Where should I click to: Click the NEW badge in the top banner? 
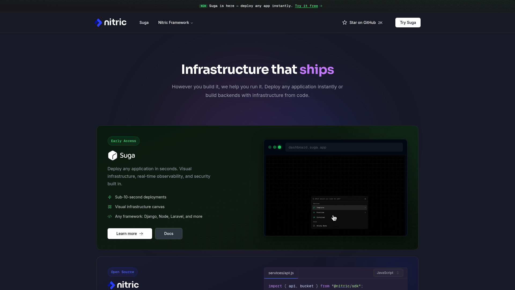203,6
